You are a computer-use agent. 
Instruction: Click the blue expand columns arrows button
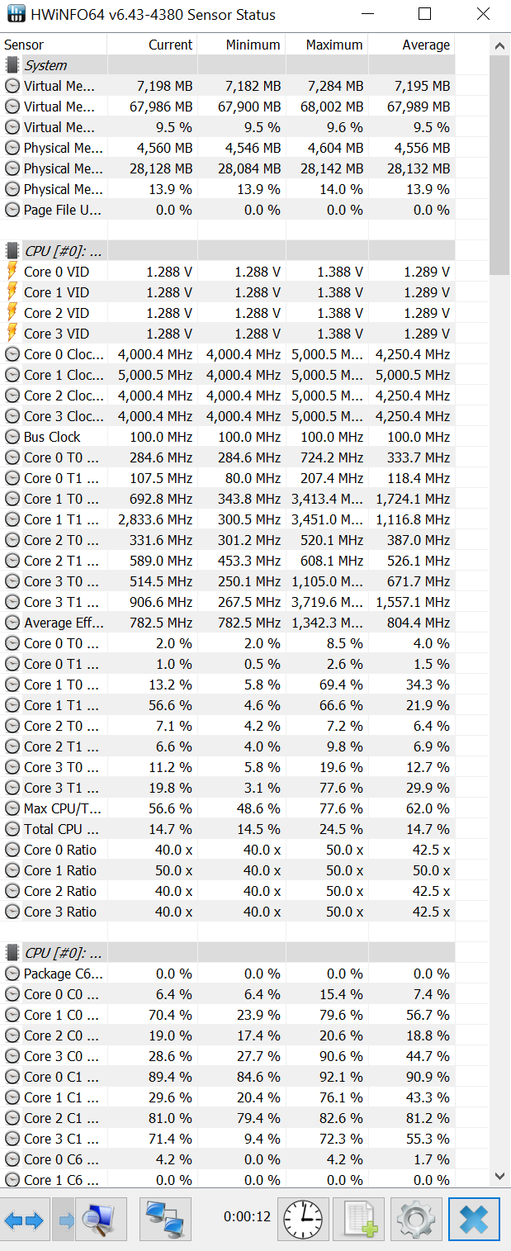pos(24,1220)
